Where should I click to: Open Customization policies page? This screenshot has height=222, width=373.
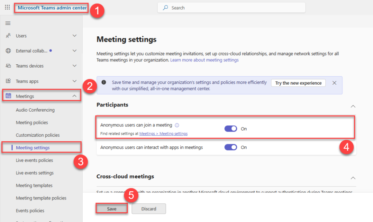(38, 135)
